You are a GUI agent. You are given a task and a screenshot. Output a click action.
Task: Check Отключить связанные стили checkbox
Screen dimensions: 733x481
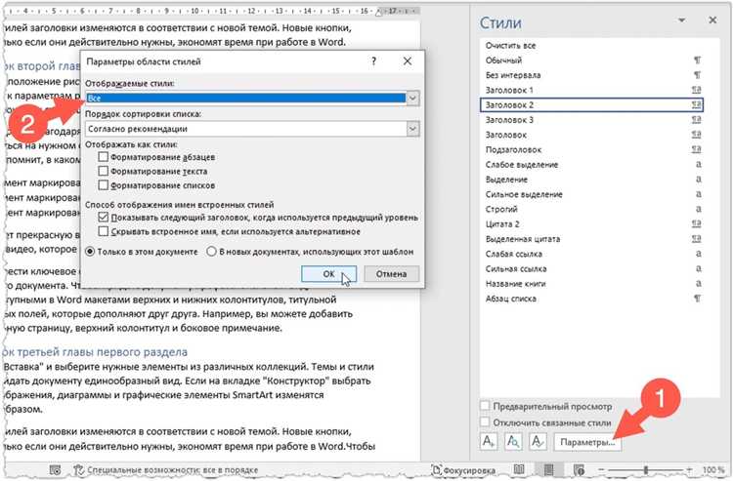point(485,421)
